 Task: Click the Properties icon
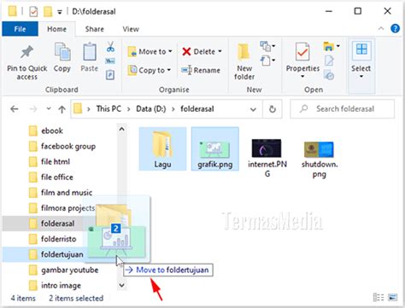click(x=302, y=52)
